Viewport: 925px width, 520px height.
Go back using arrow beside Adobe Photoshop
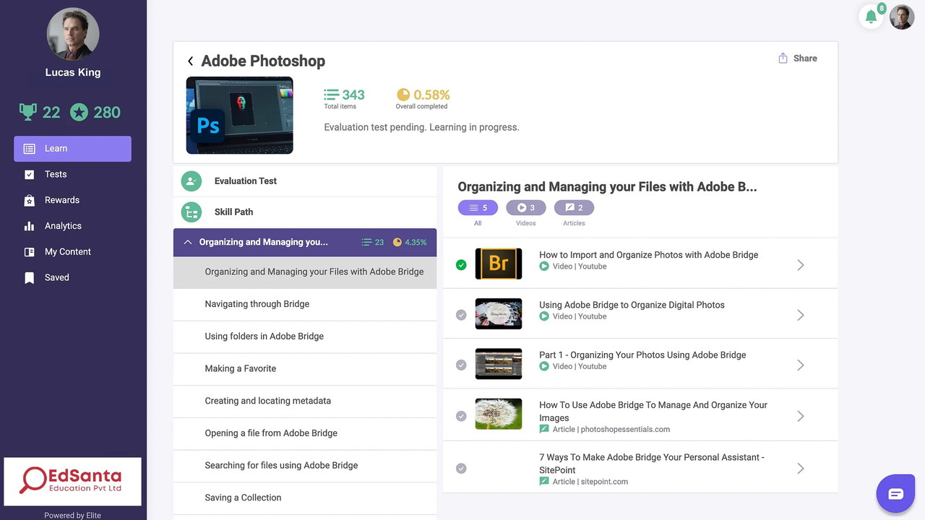coord(190,61)
